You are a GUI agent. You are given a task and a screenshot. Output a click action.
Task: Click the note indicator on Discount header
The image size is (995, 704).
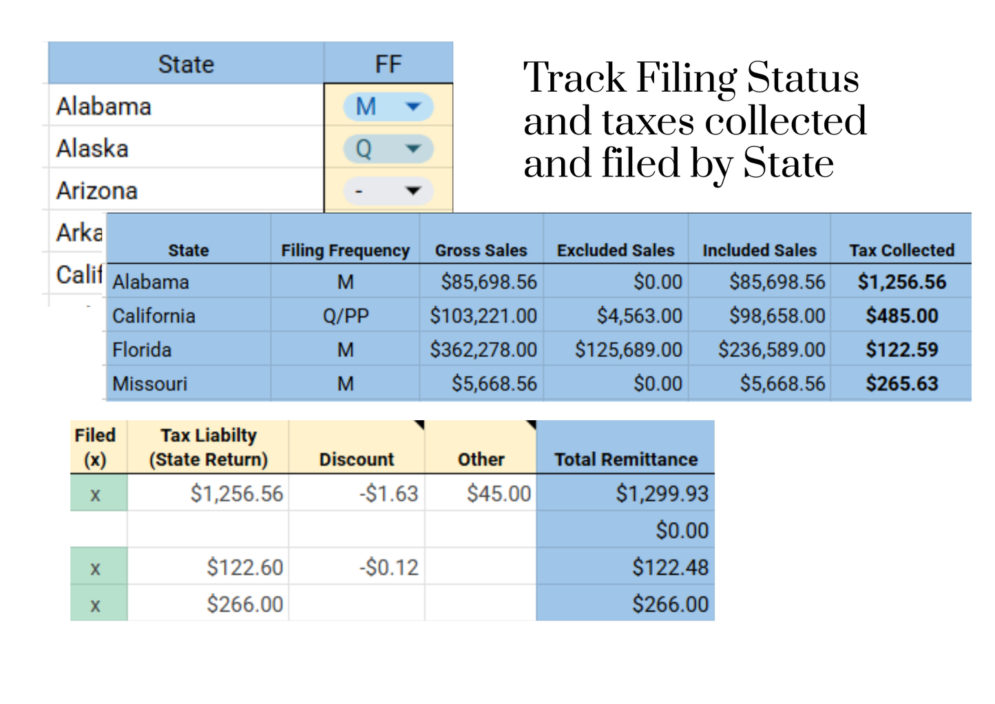(x=420, y=424)
